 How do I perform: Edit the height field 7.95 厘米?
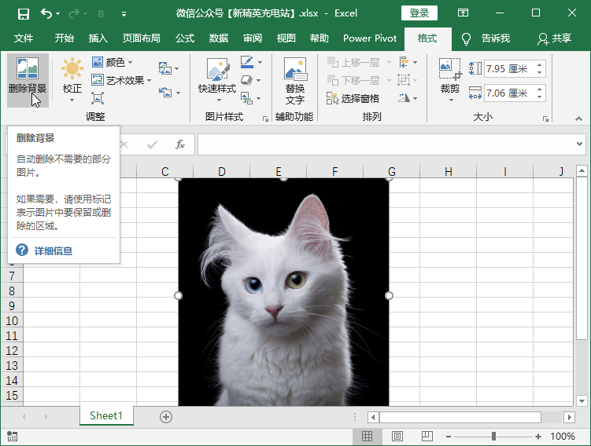[510, 69]
